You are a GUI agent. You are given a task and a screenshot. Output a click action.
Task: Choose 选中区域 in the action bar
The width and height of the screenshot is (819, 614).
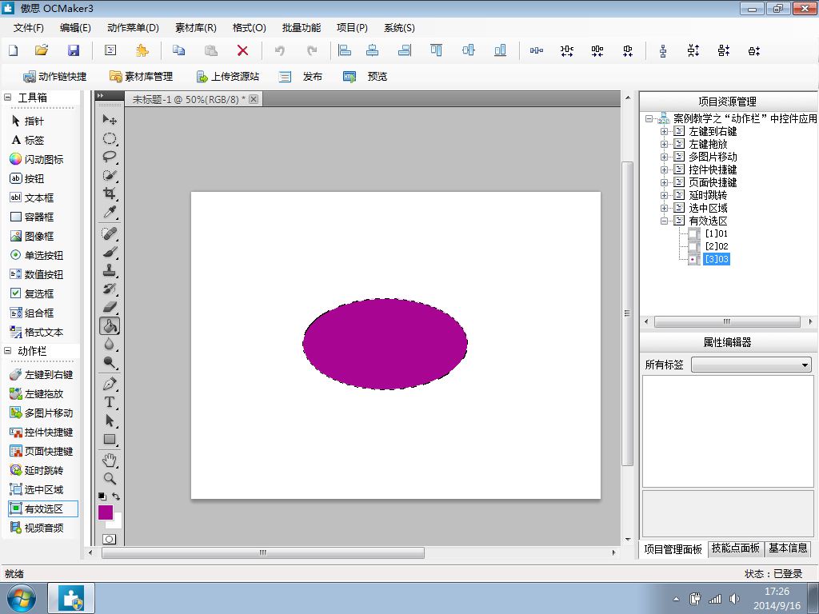pyautogui.click(x=37, y=490)
